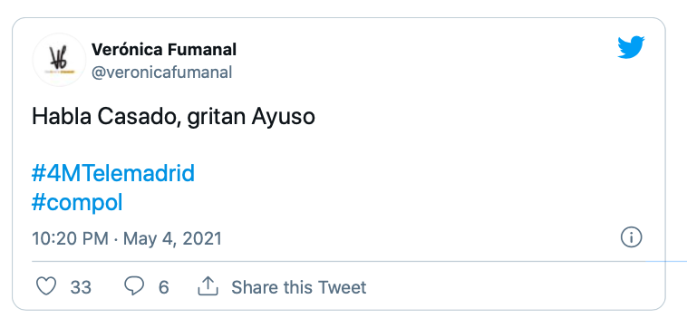The height and width of the screenshot is (328, 687).
Task: Open Verónica Fumanal's profile avatar
Action: coord(59,60)
